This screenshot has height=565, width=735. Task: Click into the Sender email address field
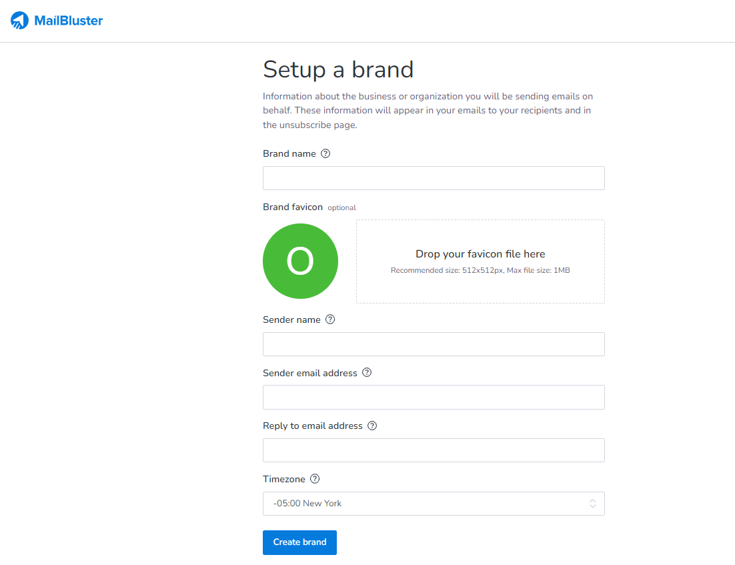pyautogui.click(x=434, y=397)
